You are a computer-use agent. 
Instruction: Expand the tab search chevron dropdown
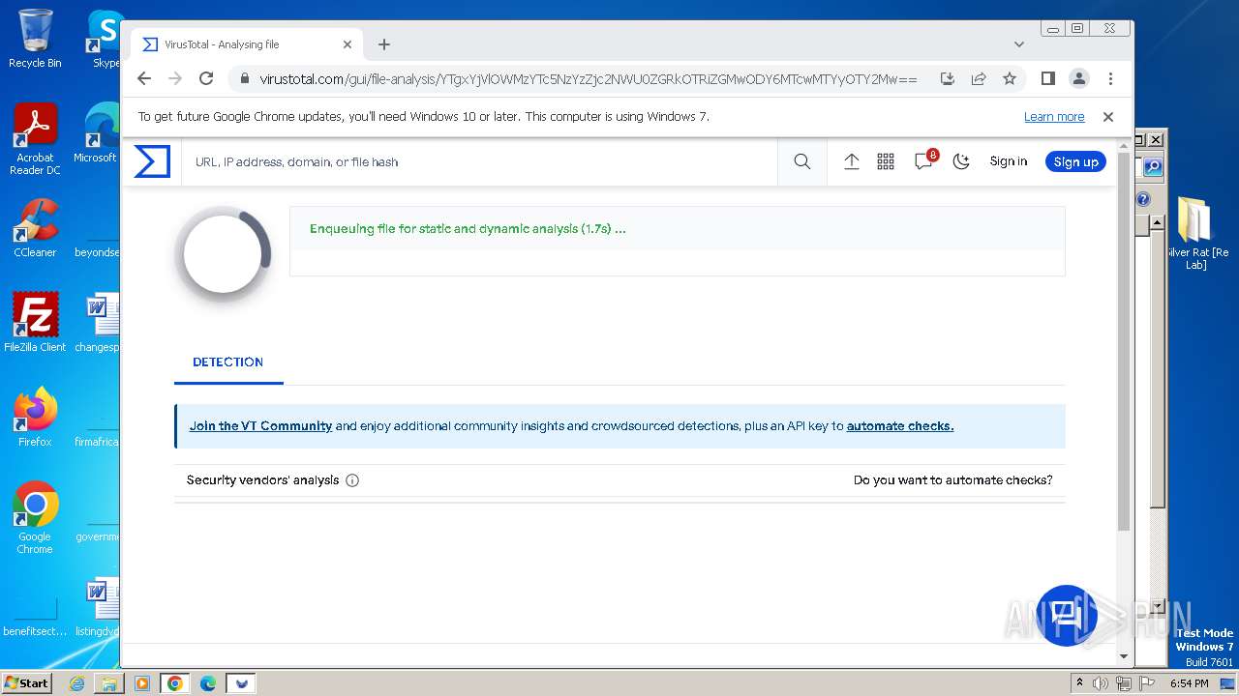pos(1018,44)
